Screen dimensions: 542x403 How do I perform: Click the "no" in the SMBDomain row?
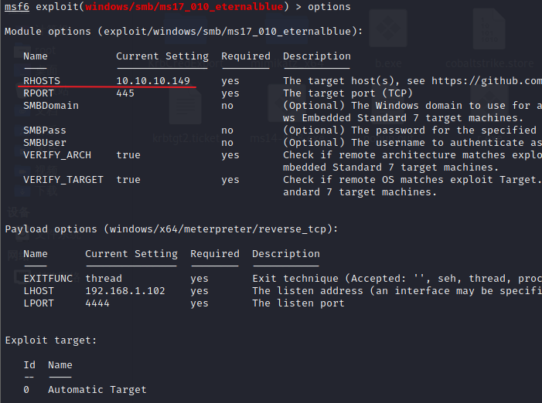click(227, 106)
